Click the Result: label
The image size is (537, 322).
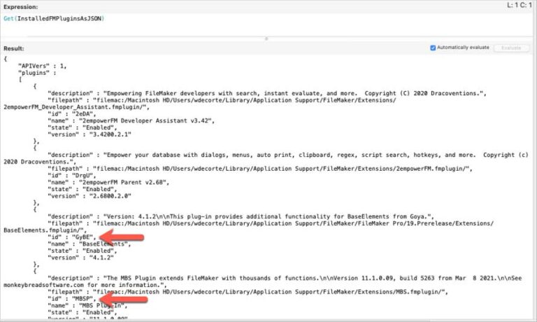(x=14, y=49)
